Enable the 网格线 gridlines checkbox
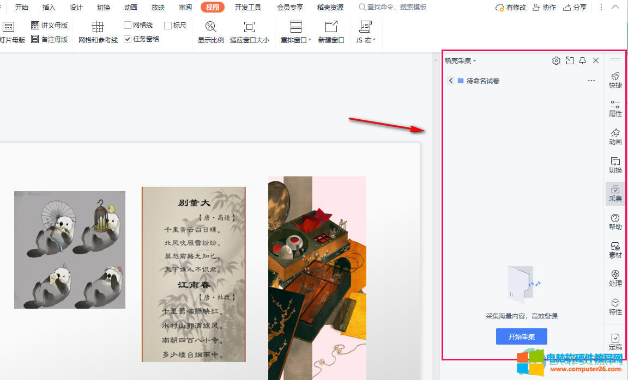The width and height of the screenshot is (628, 380). click(126, 24)
